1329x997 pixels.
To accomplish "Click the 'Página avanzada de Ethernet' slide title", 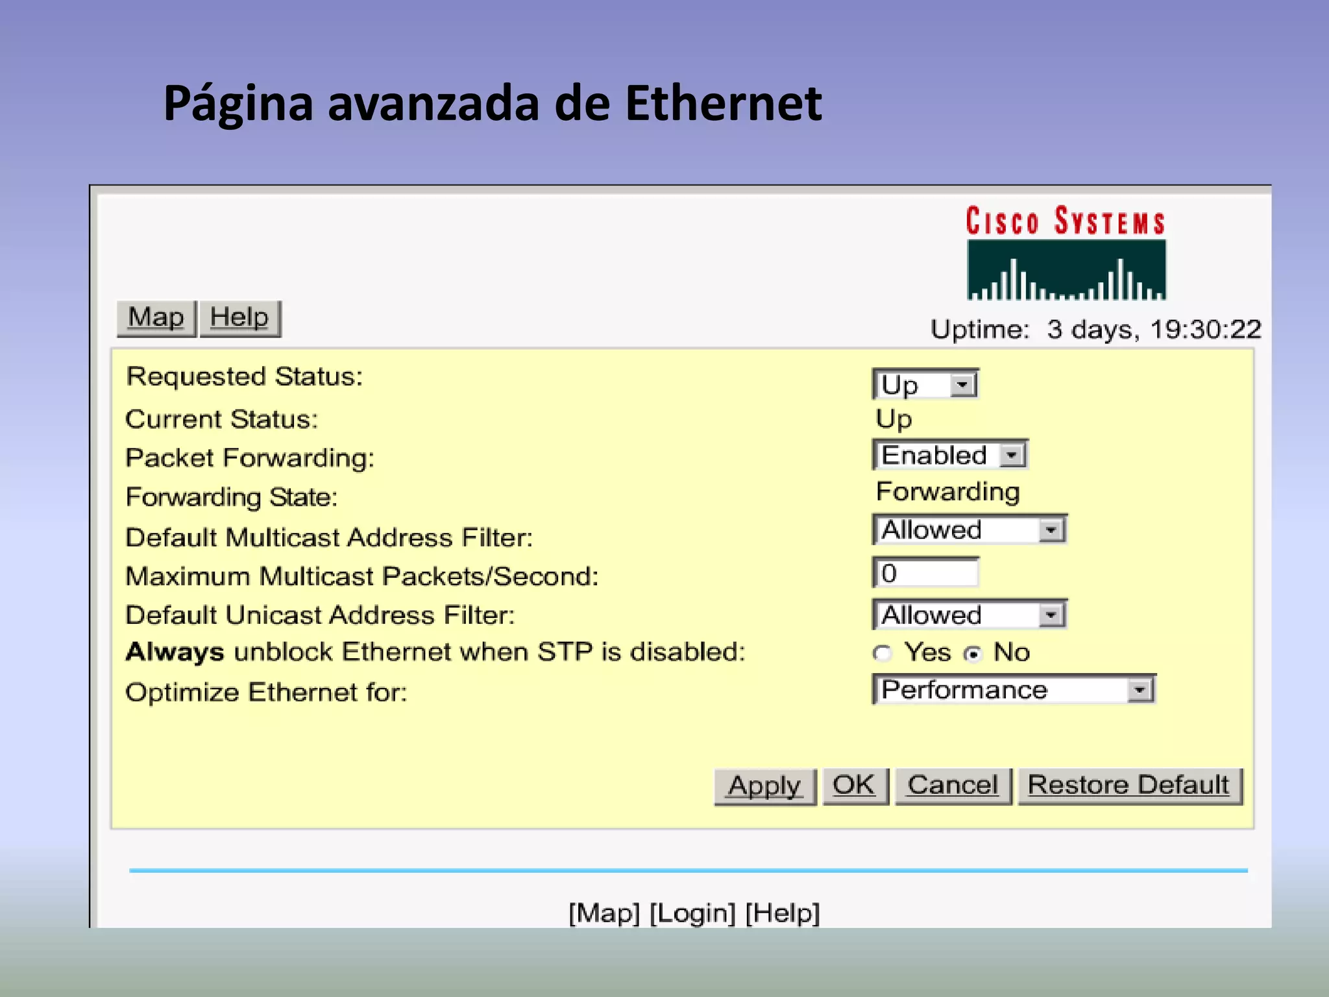I will click(x=493, y=104).
